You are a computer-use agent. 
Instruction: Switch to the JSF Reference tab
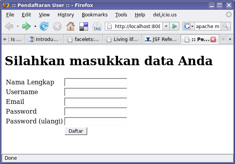click(x=161, y=39)
